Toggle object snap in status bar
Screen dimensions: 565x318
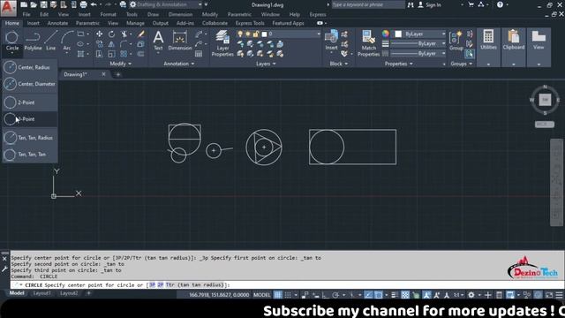[379, 295]
